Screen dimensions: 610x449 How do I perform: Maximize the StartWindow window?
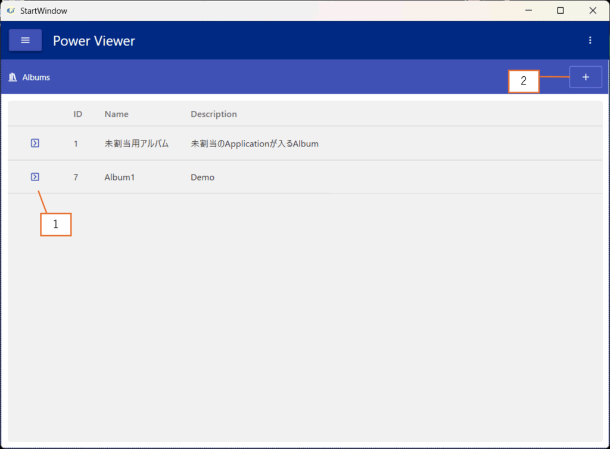coord(560,11)
